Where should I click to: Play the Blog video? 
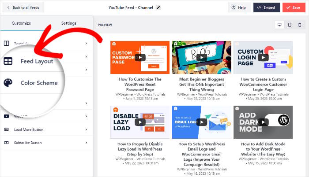click(x=202, y=57)
